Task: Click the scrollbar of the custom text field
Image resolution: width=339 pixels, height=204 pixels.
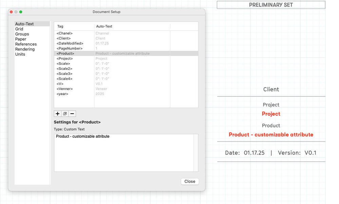Action: 196,153
